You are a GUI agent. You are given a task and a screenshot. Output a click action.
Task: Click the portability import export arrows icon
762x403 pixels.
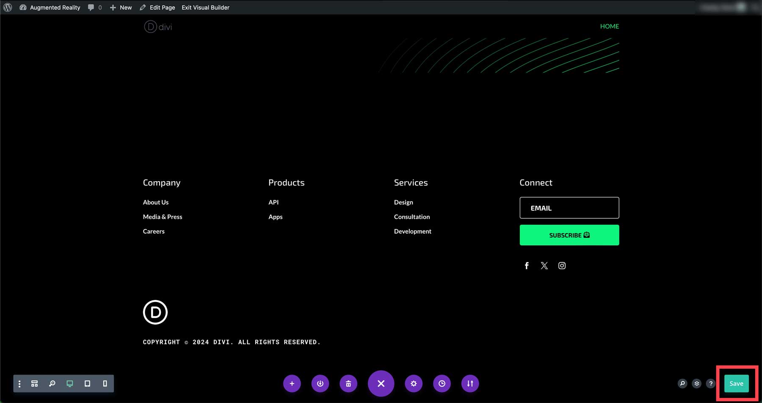coord(470,384)
